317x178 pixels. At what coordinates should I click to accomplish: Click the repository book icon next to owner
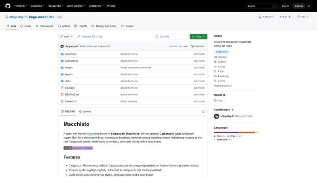point(7,17)
